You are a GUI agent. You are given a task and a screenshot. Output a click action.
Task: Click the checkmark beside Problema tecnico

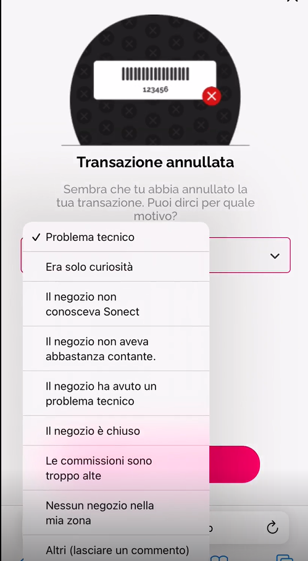[36, 237]
